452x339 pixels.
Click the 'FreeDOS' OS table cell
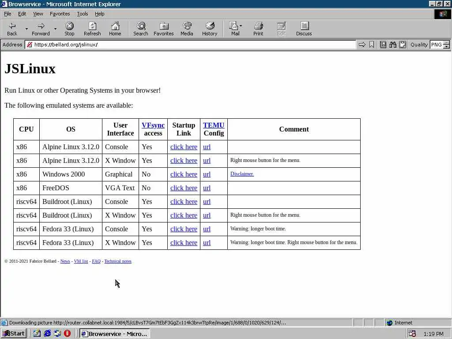point(71,188)
